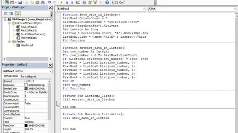Open the Project Explorer toolbar icon

click(x=84, y=2)
